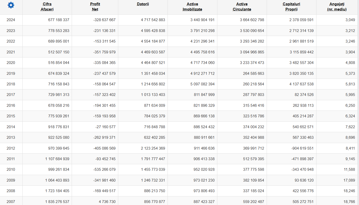This screenshot has height=205, width=359.
Task: Click turnover value 677 188 337
Action: click(x=59, y=20)
